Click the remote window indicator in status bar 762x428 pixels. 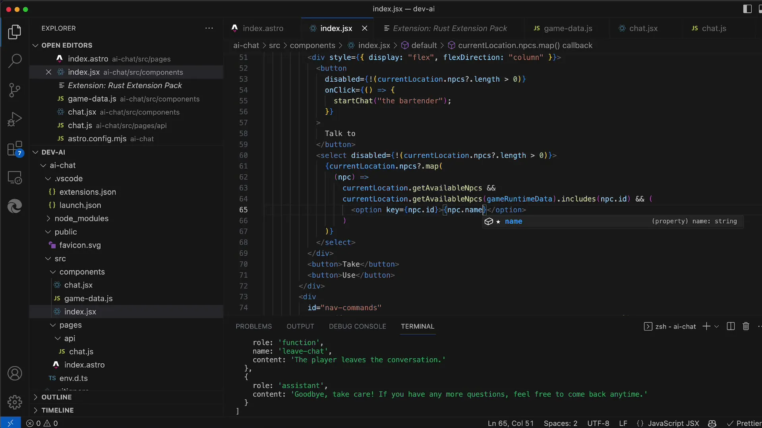pos(10,423)
